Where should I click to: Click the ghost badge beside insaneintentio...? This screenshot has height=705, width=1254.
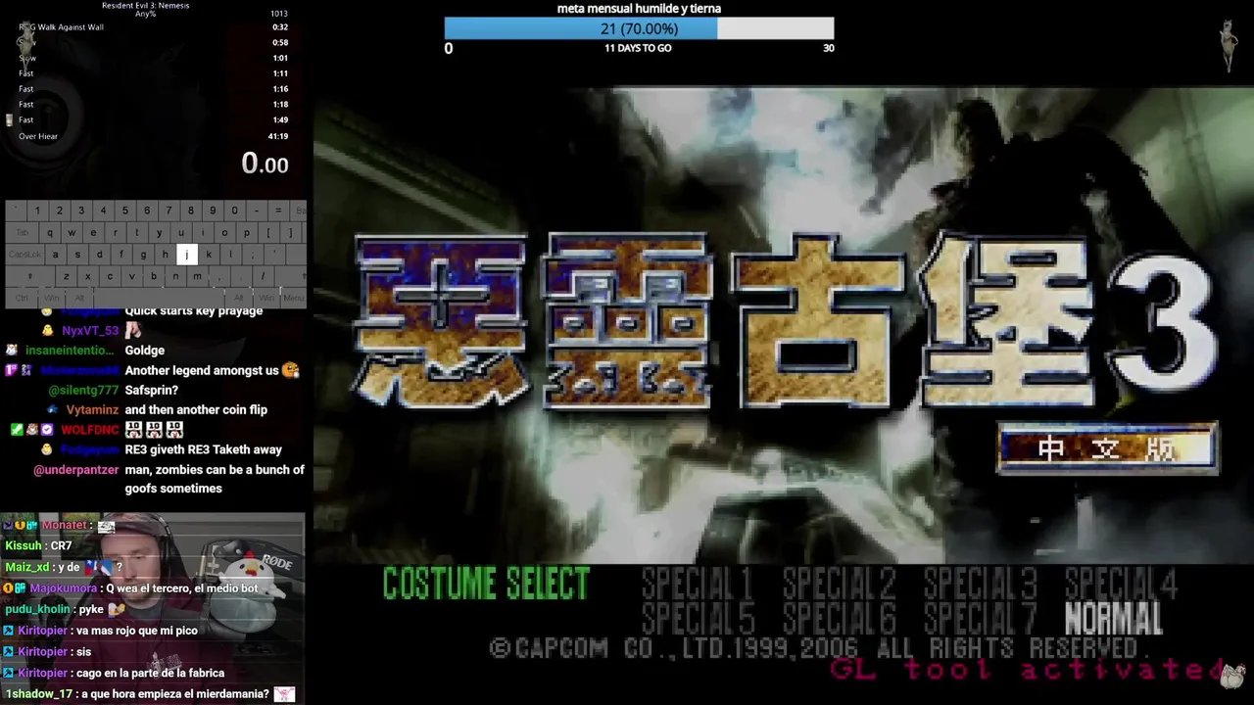[x=12, y=351]
